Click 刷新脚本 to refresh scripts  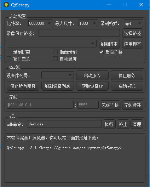(x=109, y=44)
